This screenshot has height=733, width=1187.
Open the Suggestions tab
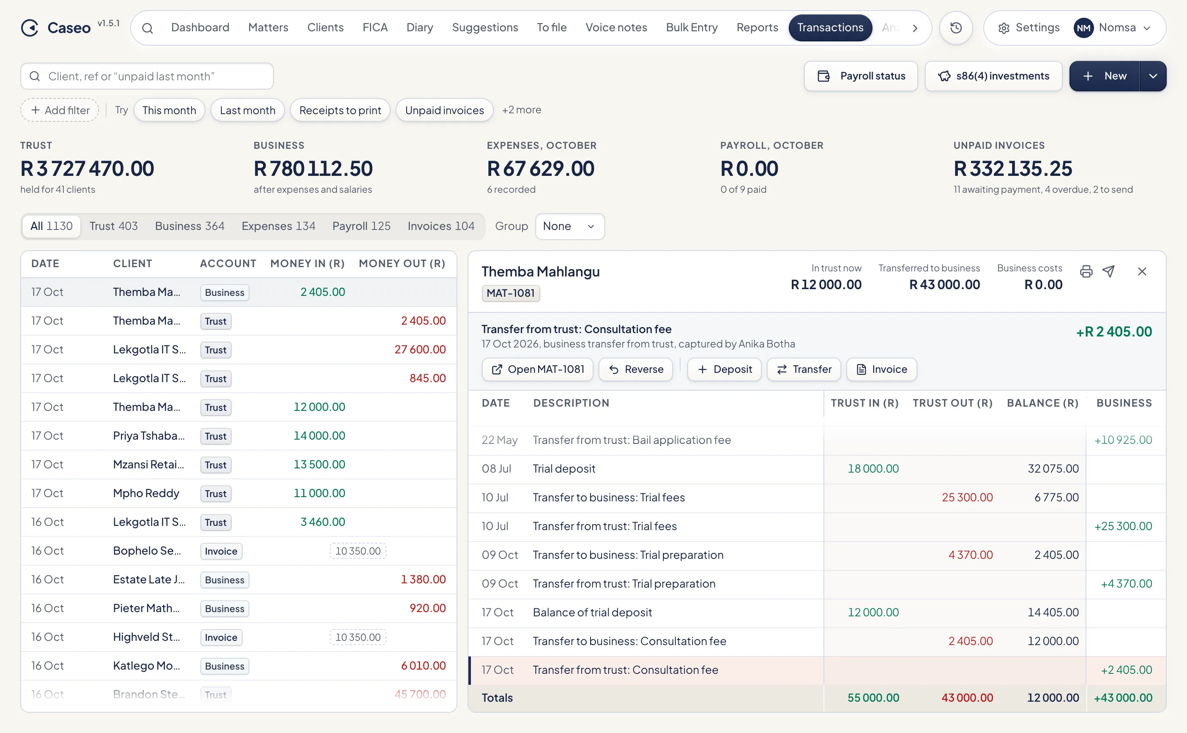pyautogui.click(x=485, y=27)
